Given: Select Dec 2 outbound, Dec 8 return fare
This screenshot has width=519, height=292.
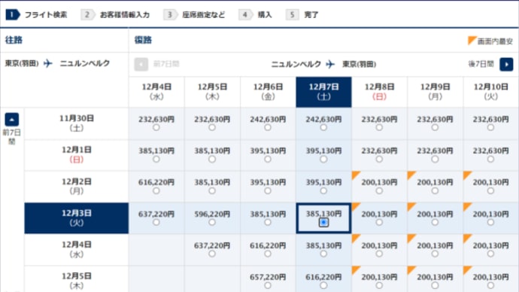Looking at the screenshot, I should pyautogui.click(x=379, y=190).
